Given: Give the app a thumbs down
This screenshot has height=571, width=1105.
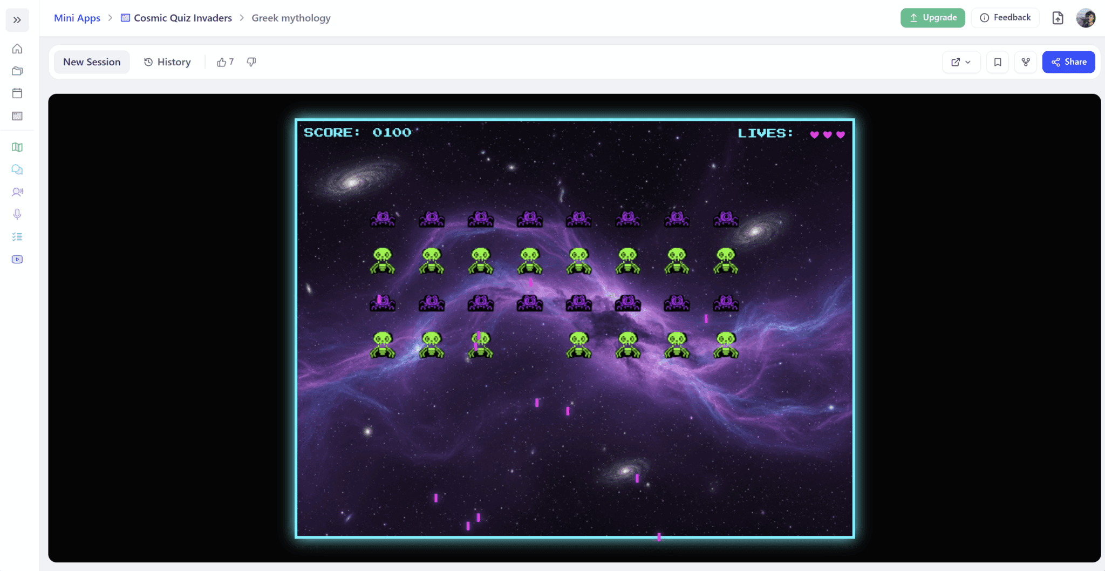Looking at the screenshot, I should point(251,62).
